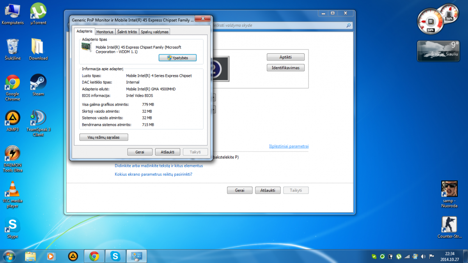Launch the Counter-Strike desktop shortcut
This screenshot has width=468, height=263.
click(x=449, y=228)
